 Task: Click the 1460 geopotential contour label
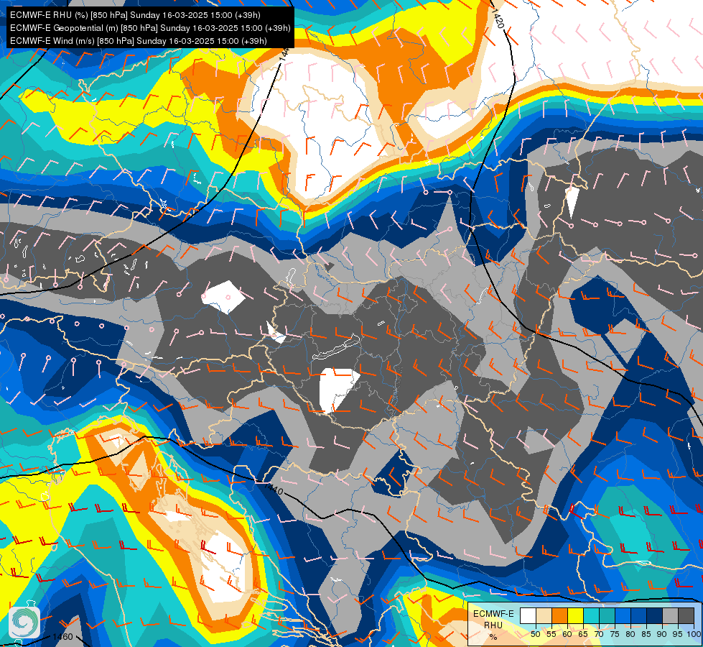pyautogui.click(x=62, y=636)
